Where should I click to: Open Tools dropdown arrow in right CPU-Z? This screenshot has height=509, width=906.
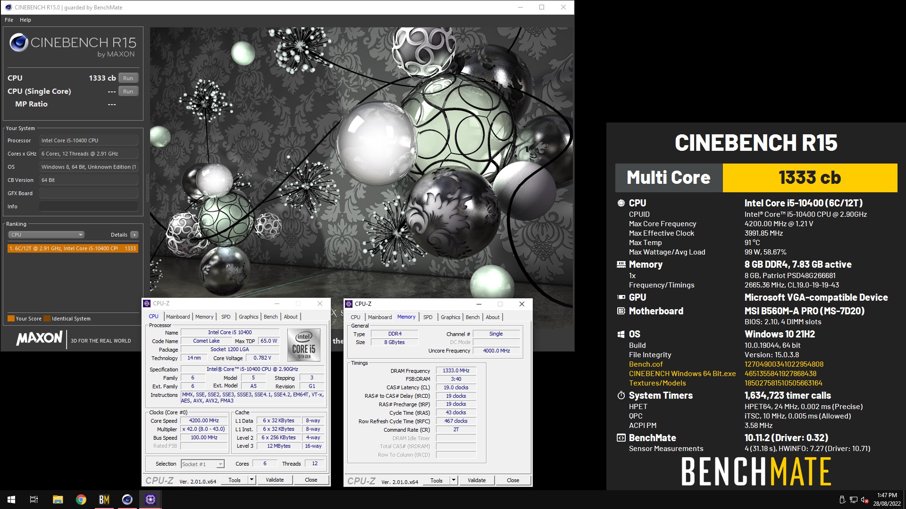click(x=453, y=481)
